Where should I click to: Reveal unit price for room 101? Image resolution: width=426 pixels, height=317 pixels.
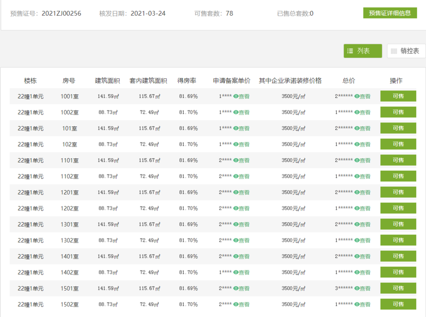pyautogui.click(x=241, y=128)
